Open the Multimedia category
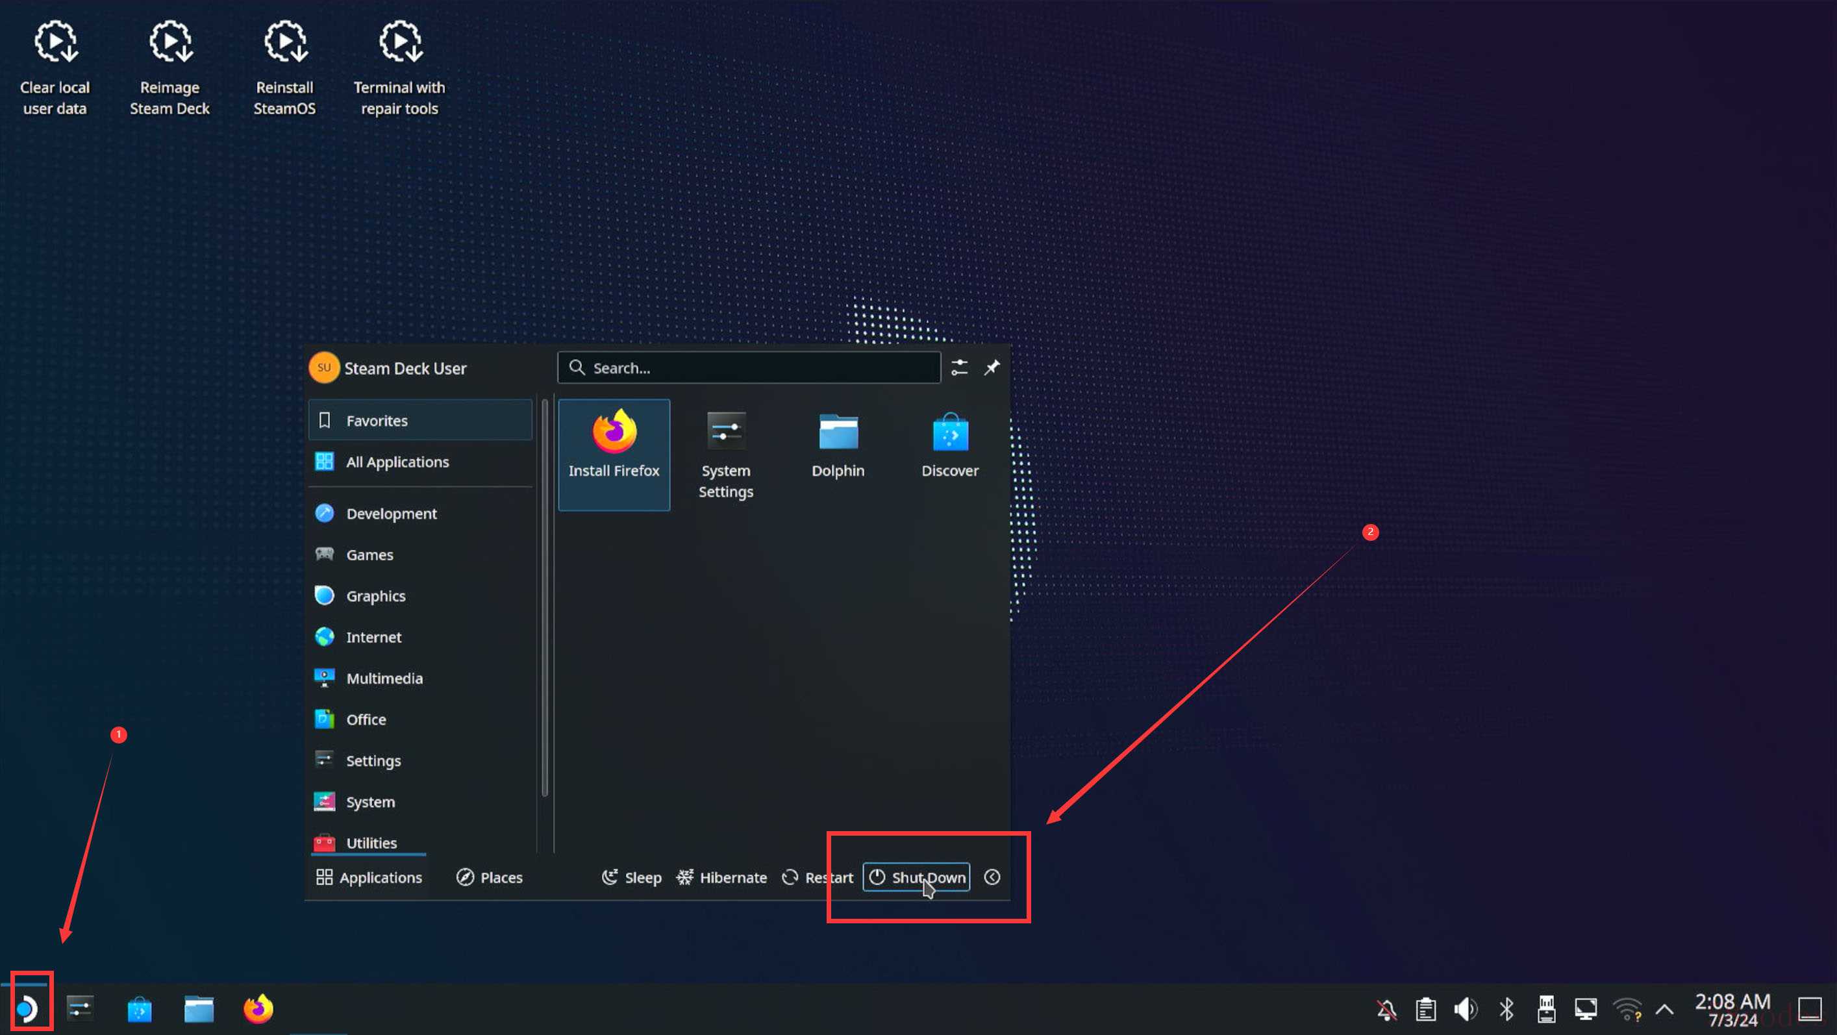 click(421, 678)
